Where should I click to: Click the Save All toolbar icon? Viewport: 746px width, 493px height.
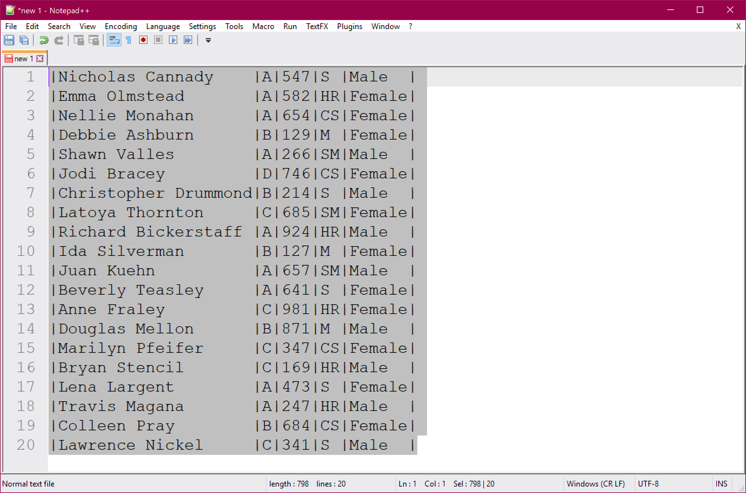[24, 40]
